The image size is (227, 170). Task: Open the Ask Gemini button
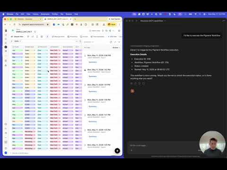pyautogui.click(x=114, y=19)
